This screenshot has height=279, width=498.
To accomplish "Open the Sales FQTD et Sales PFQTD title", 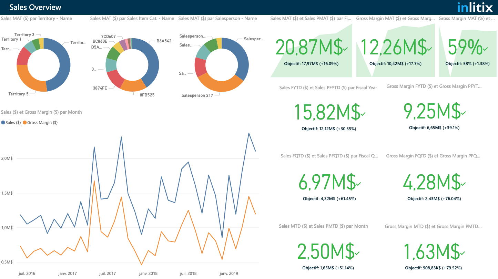I will [x=329, y=156].
